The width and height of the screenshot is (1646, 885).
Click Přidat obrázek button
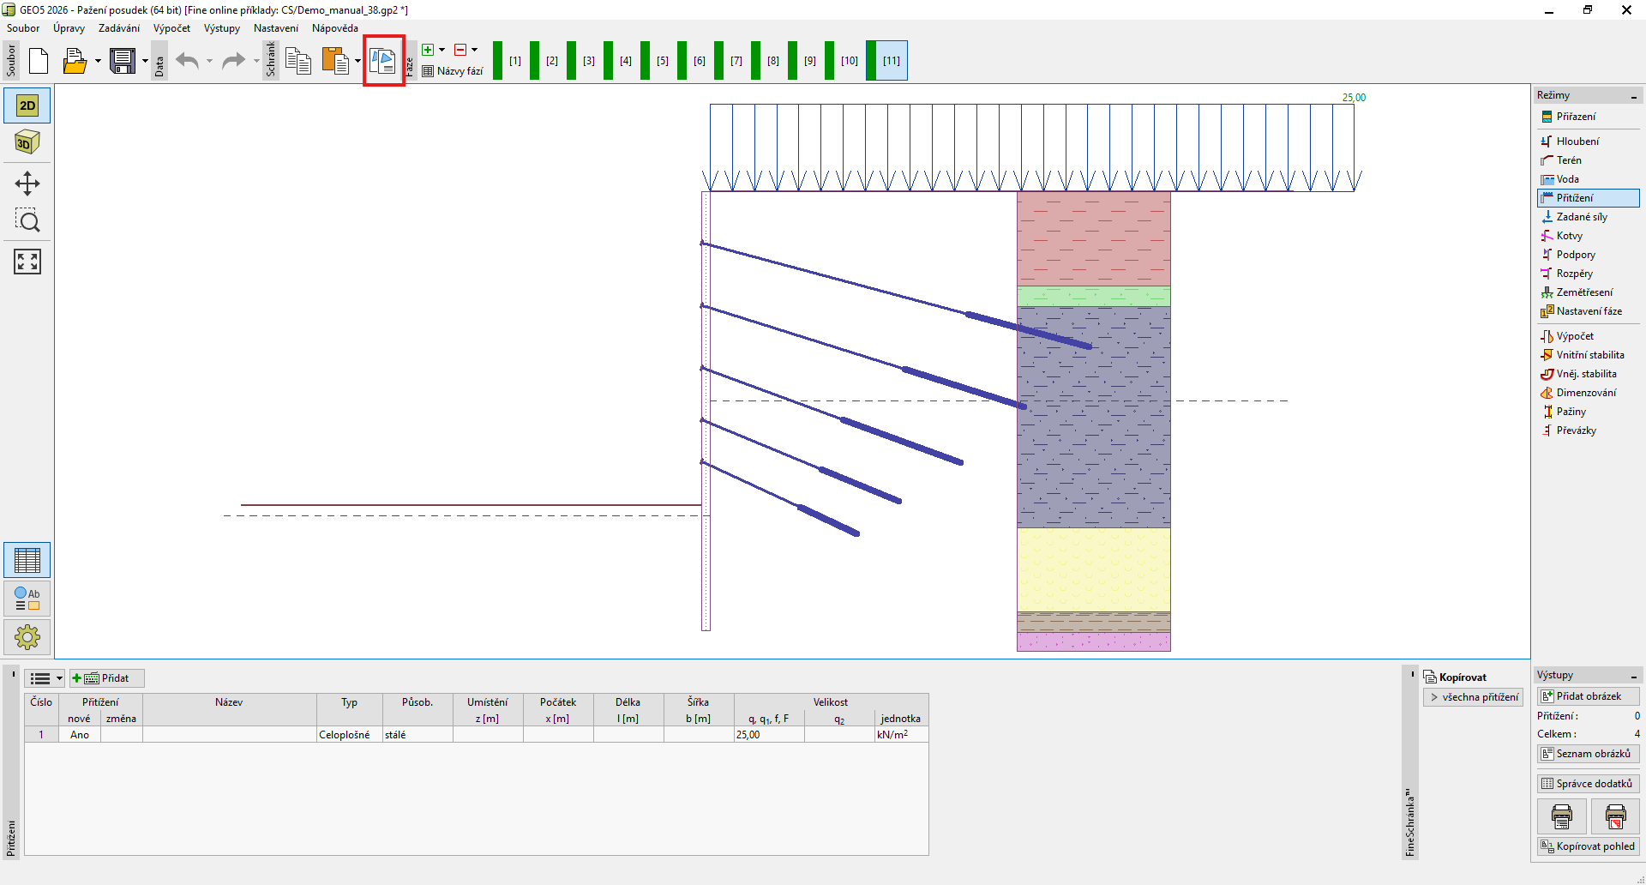tap(1588, 696)
